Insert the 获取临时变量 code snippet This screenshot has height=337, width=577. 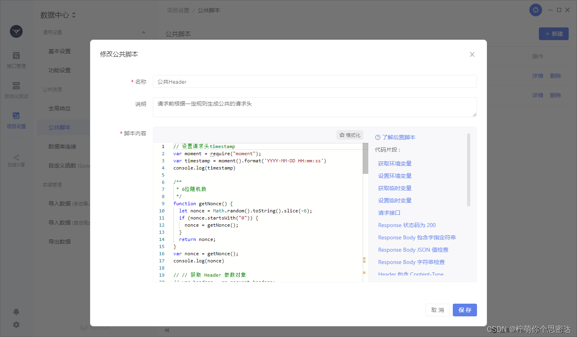click(x=394, y=188)
